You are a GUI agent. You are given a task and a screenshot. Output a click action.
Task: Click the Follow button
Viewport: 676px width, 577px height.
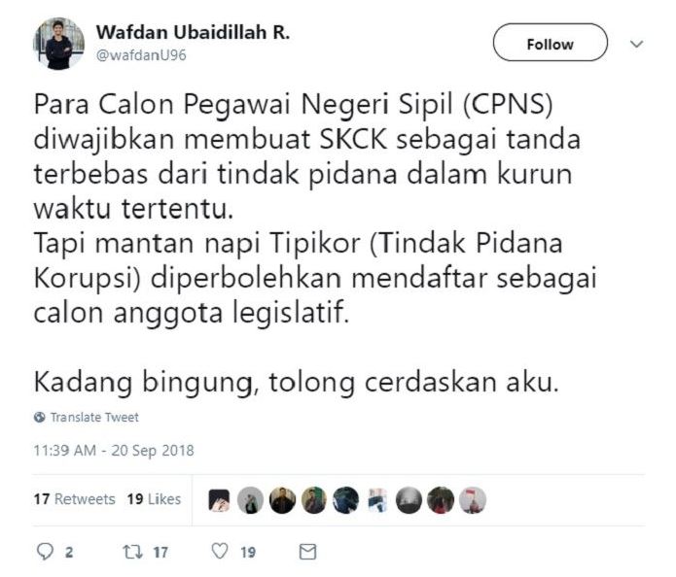click(551, 42)
